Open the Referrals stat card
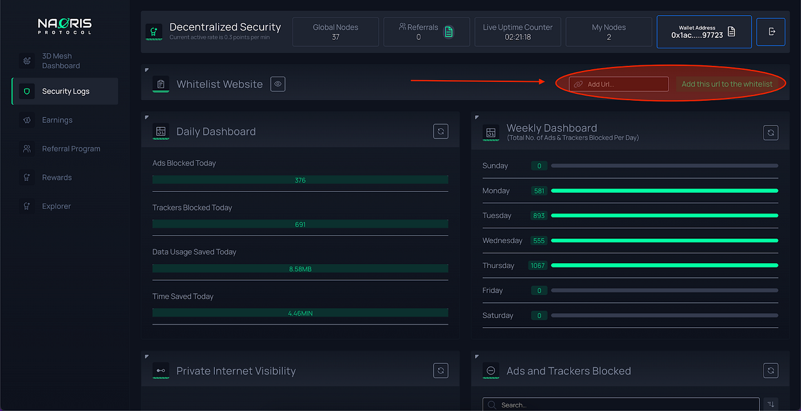801x411 pixels. pos(426,31)
